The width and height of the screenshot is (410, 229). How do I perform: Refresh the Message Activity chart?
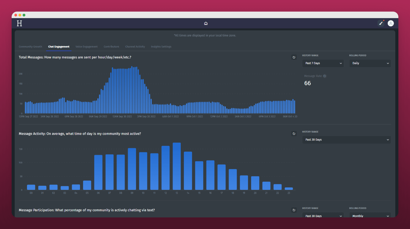coord(294,134)
